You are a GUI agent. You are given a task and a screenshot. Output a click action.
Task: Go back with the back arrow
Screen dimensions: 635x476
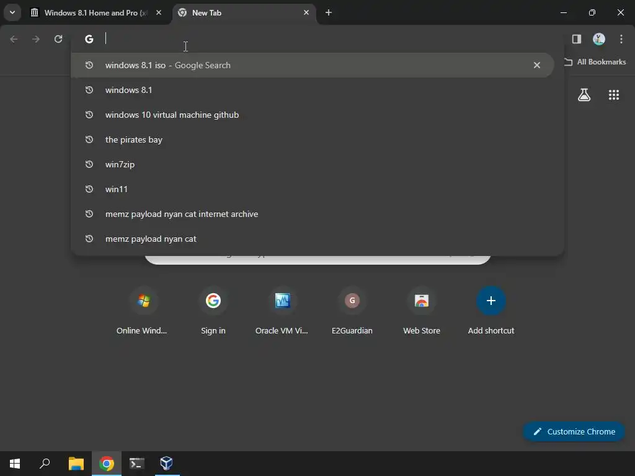click(x=14, y=39)
